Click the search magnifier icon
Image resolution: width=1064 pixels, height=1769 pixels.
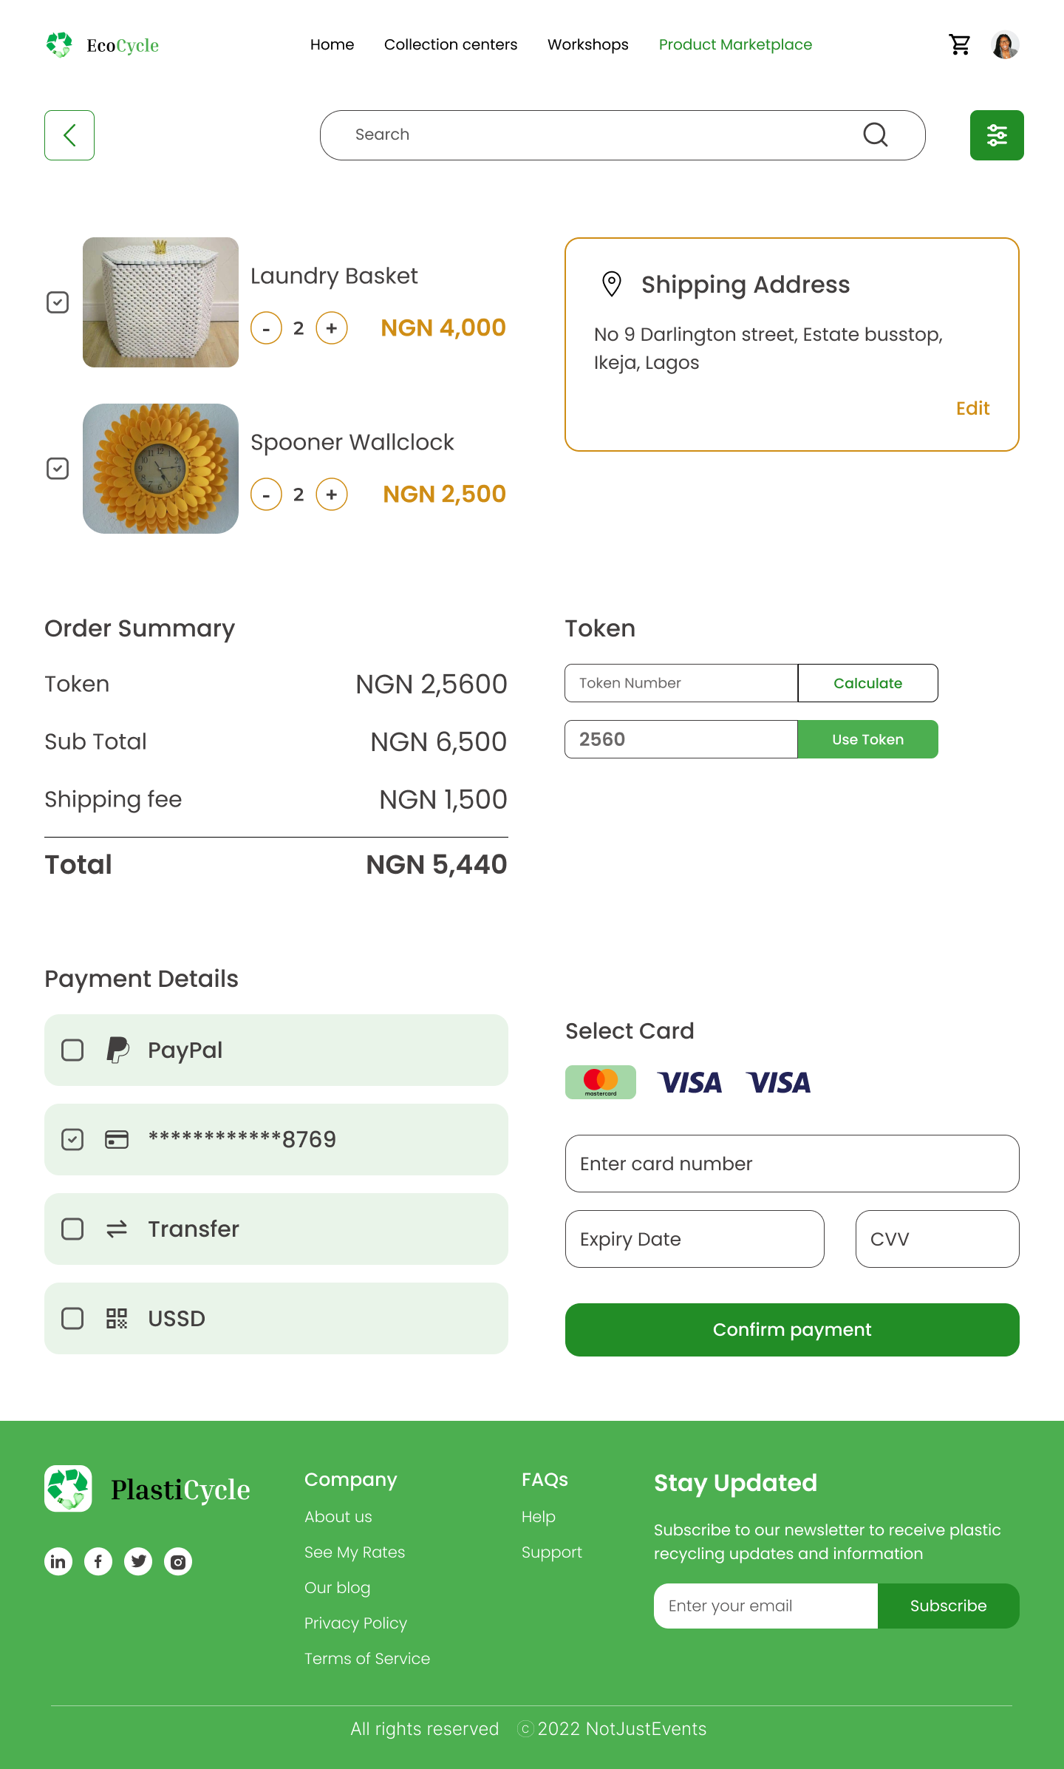pyautogui.click(x=876, y=135)
